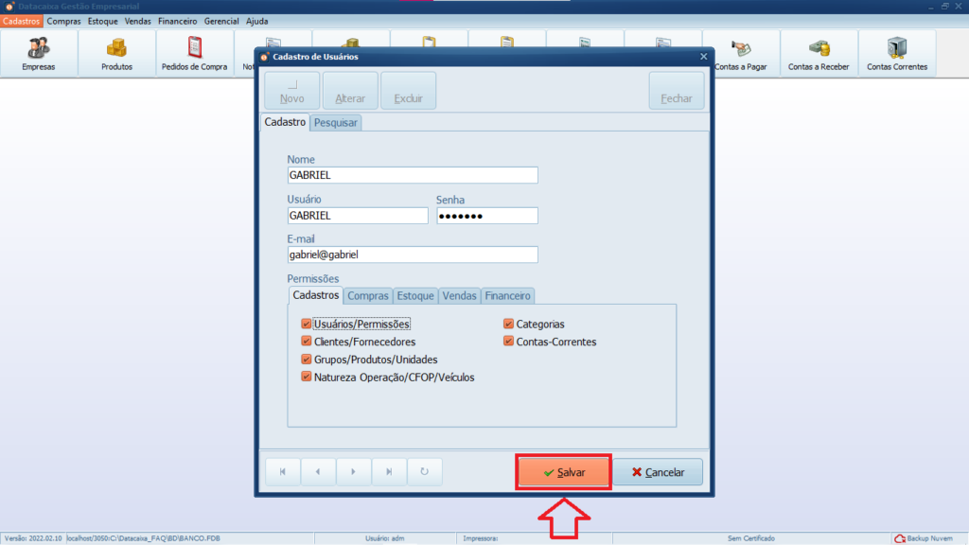Click Backup Nuvem in status bar
The width and height of the screenshot is (969, 545).
click(x=927, y=538)
